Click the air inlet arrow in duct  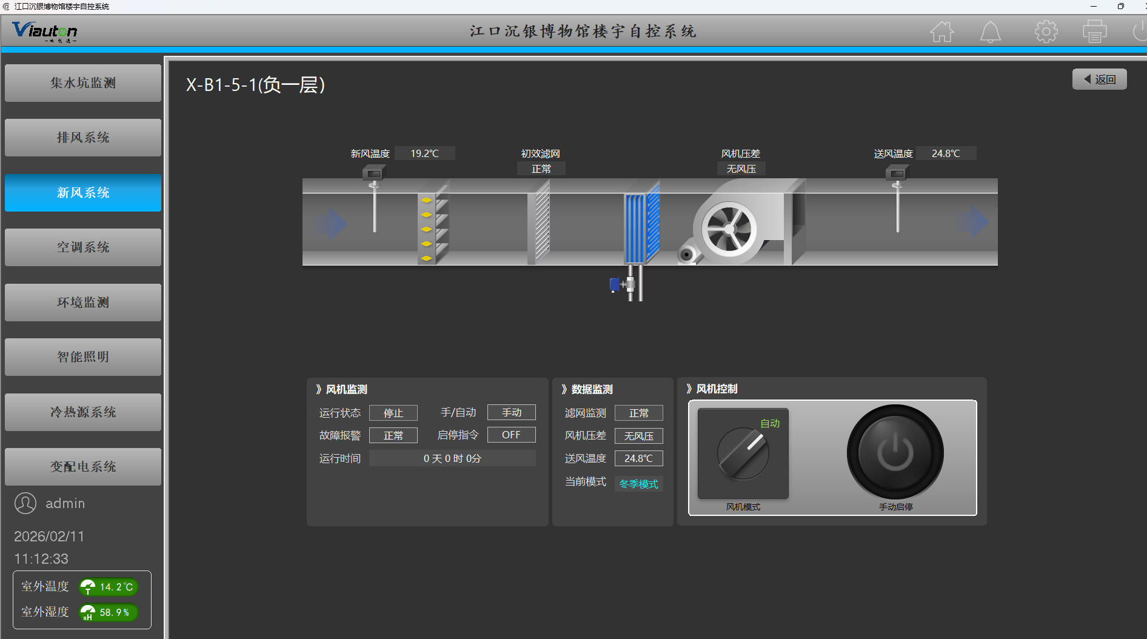click(332, 224)
